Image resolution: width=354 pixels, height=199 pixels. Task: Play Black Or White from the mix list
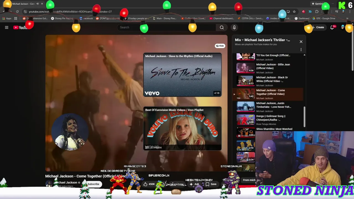click(272, 79)
